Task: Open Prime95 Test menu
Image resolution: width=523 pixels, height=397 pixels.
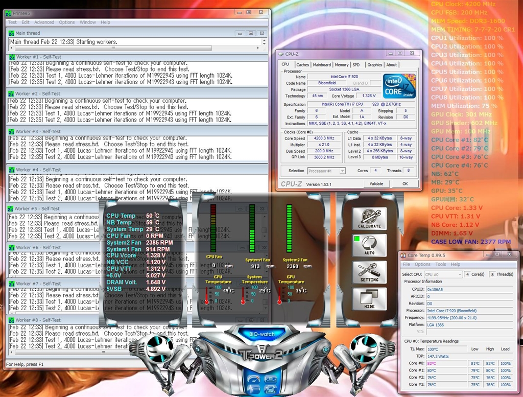Action: [12, 22]
